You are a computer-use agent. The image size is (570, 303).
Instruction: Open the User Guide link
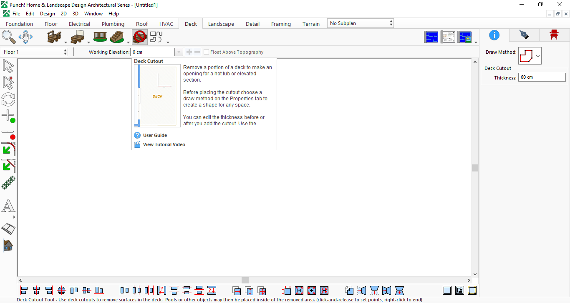155,135
